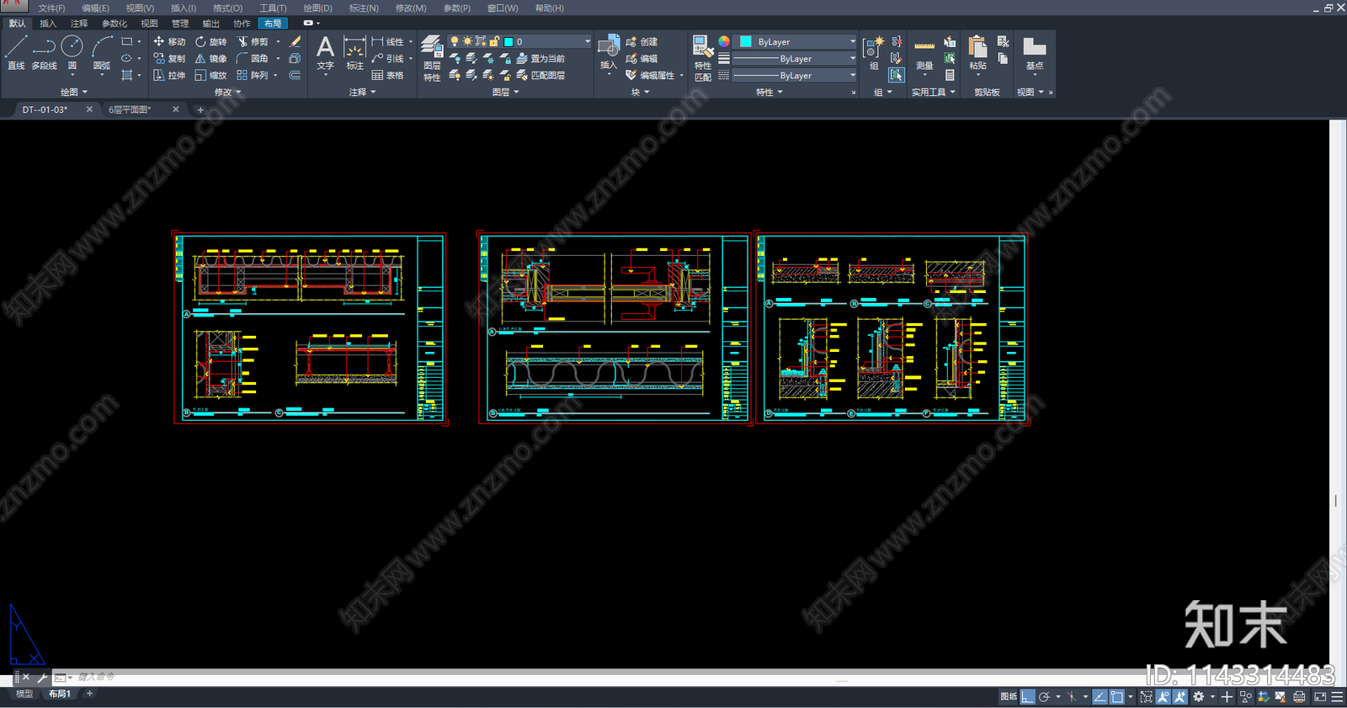
Task: Select the Measure (测量) utility tool
Action: tap(924, 54)
